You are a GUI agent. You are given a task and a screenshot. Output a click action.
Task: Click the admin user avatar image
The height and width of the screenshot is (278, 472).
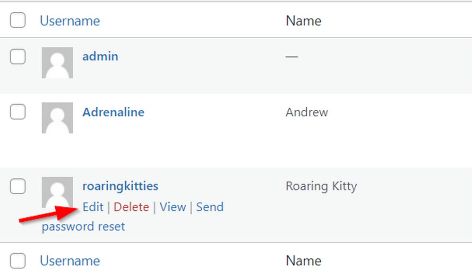(57, 63)
